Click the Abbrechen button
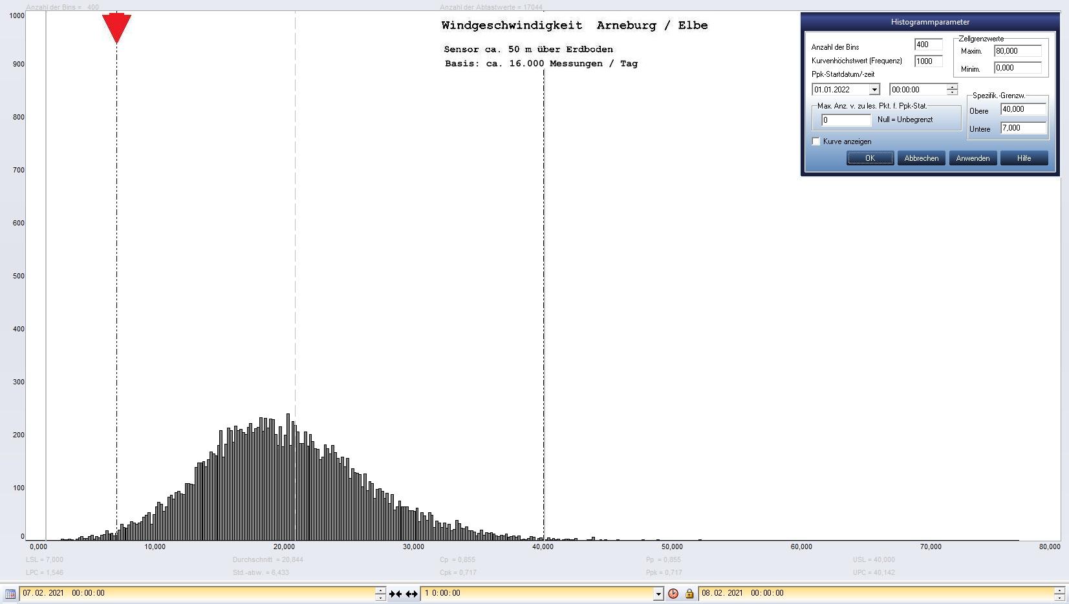1069x604 pixels. pyautogui.click(x=921, y=158)
